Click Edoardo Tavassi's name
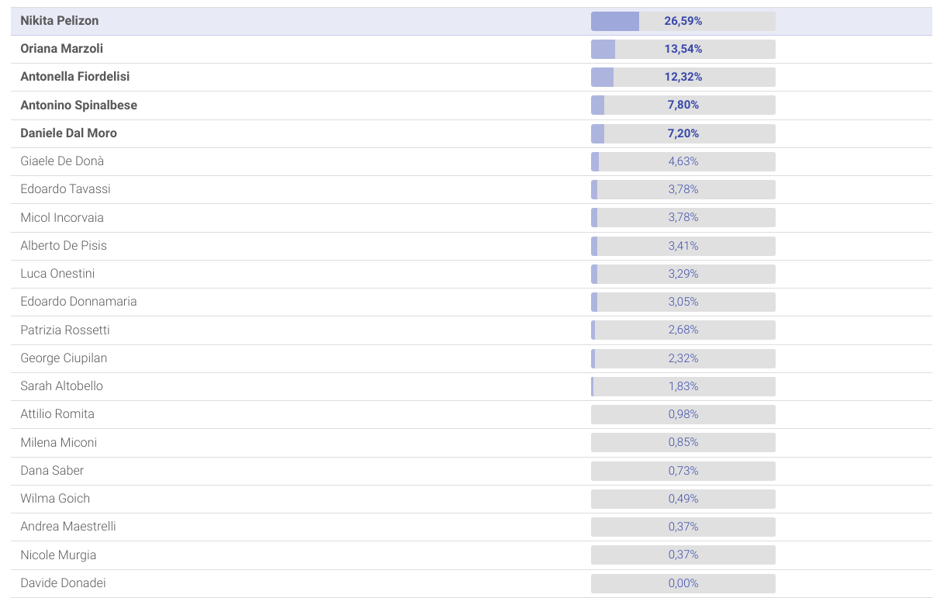 pos(65,189)
